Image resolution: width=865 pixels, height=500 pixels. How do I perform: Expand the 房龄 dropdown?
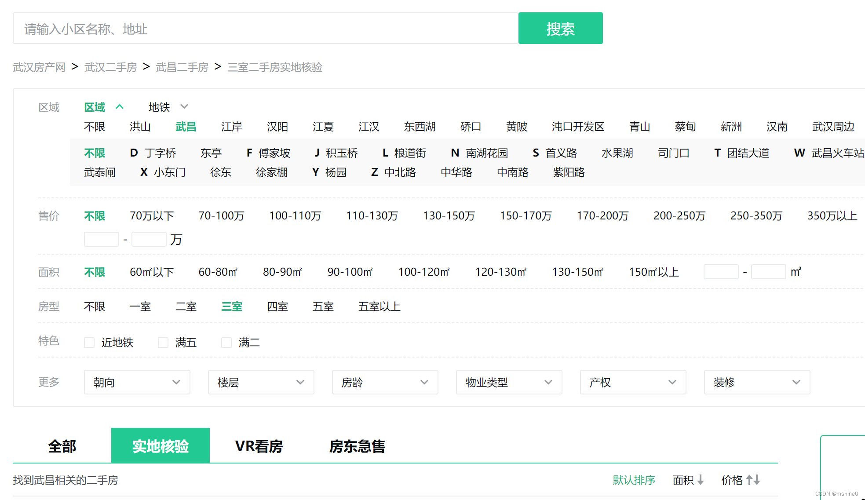pos(385,382)
